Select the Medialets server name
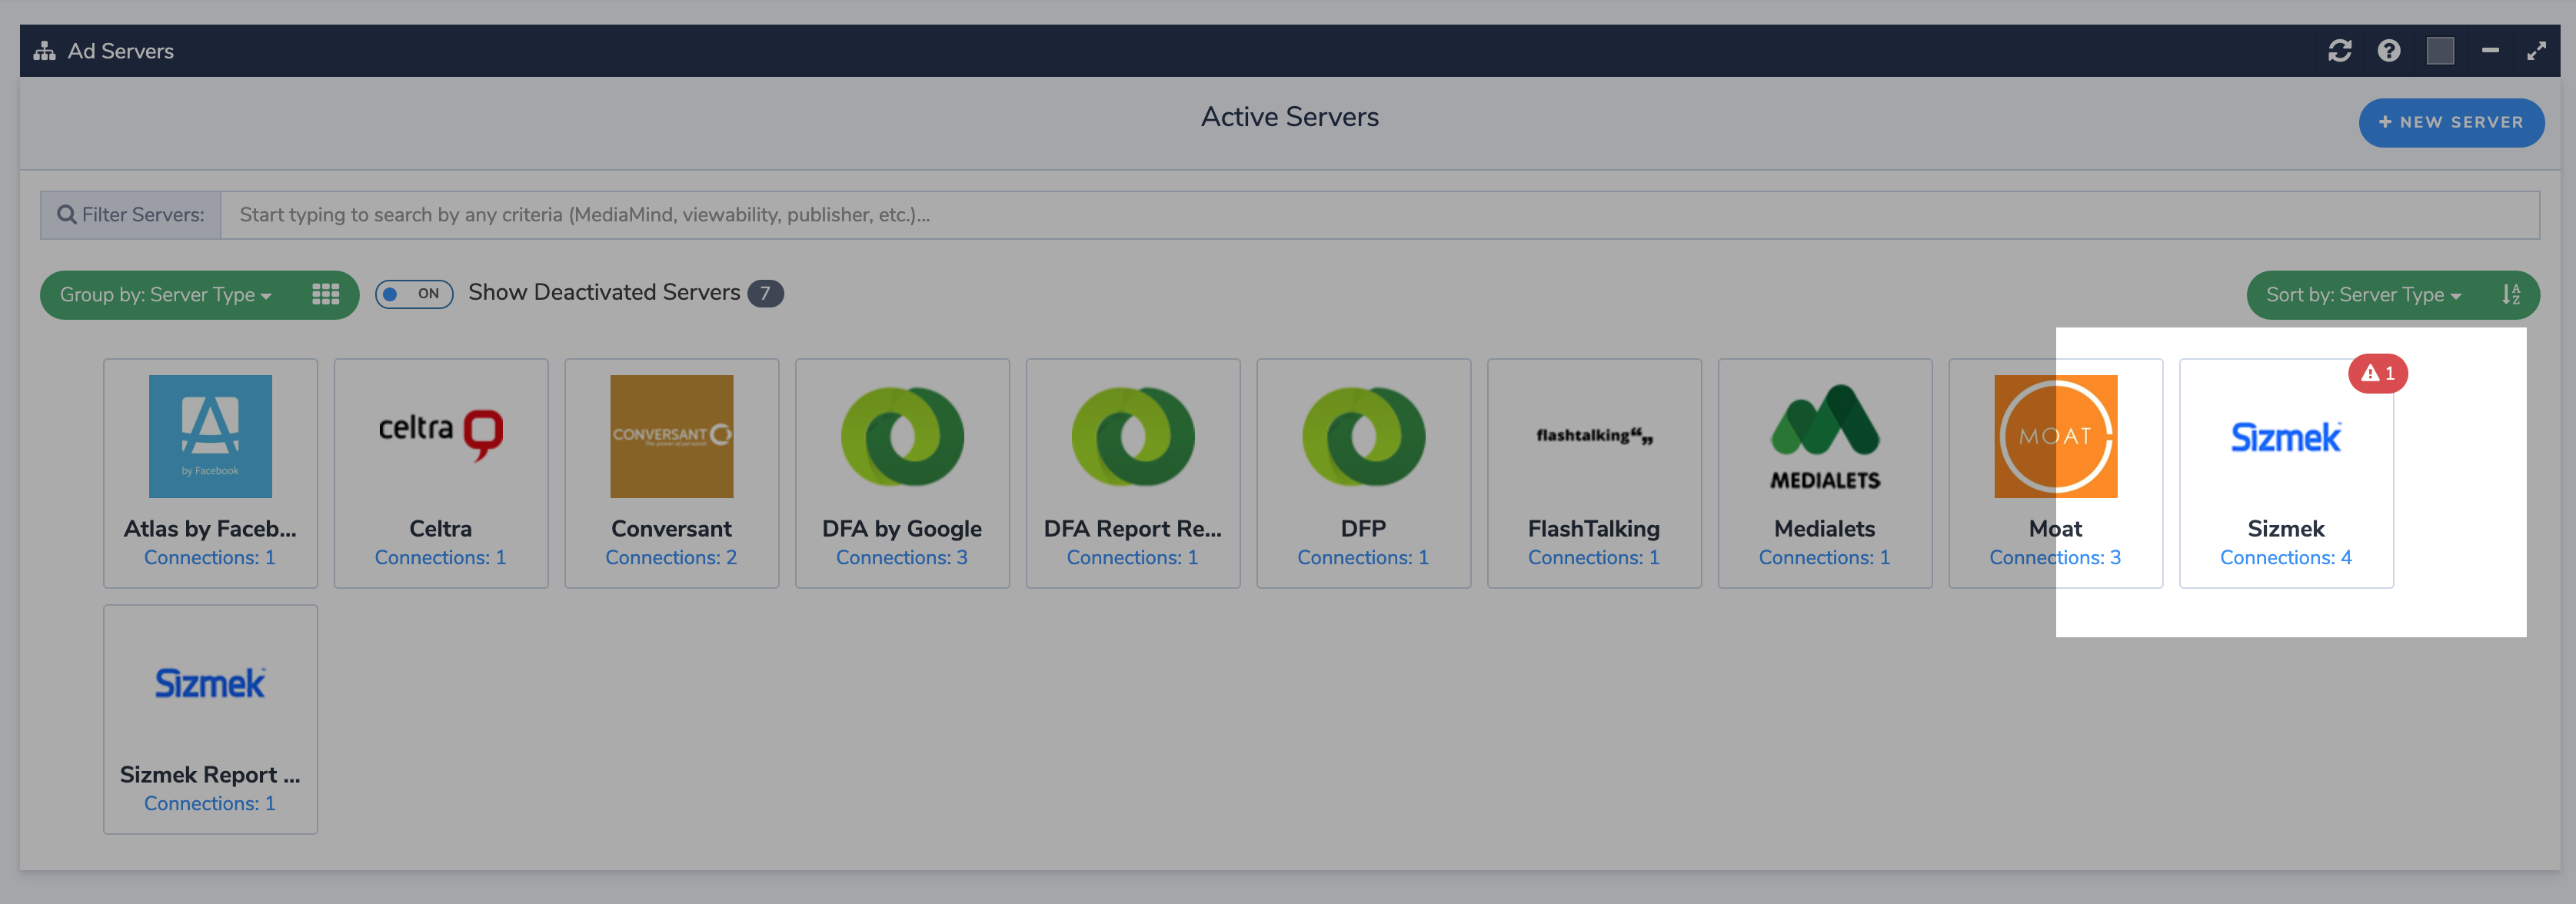This screenshot has width=2576, height=904. pos(1825,528)
